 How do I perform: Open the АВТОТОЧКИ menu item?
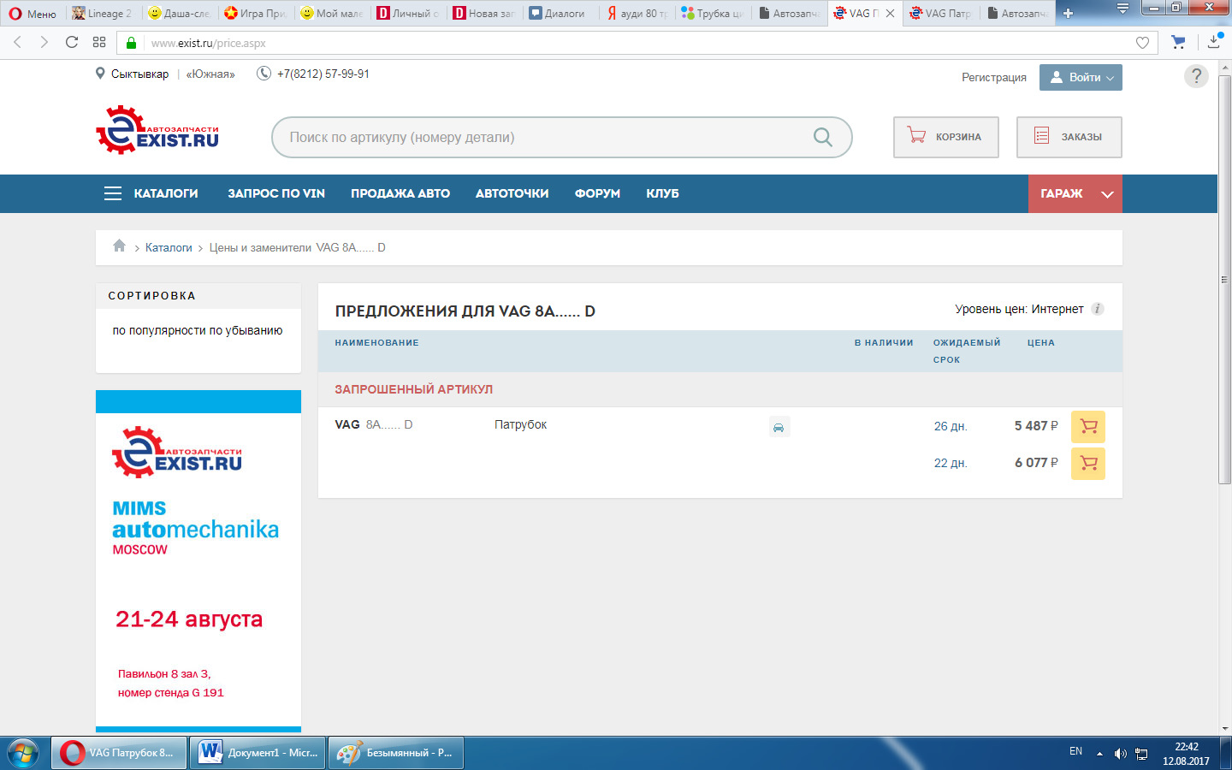coord(512,193)
